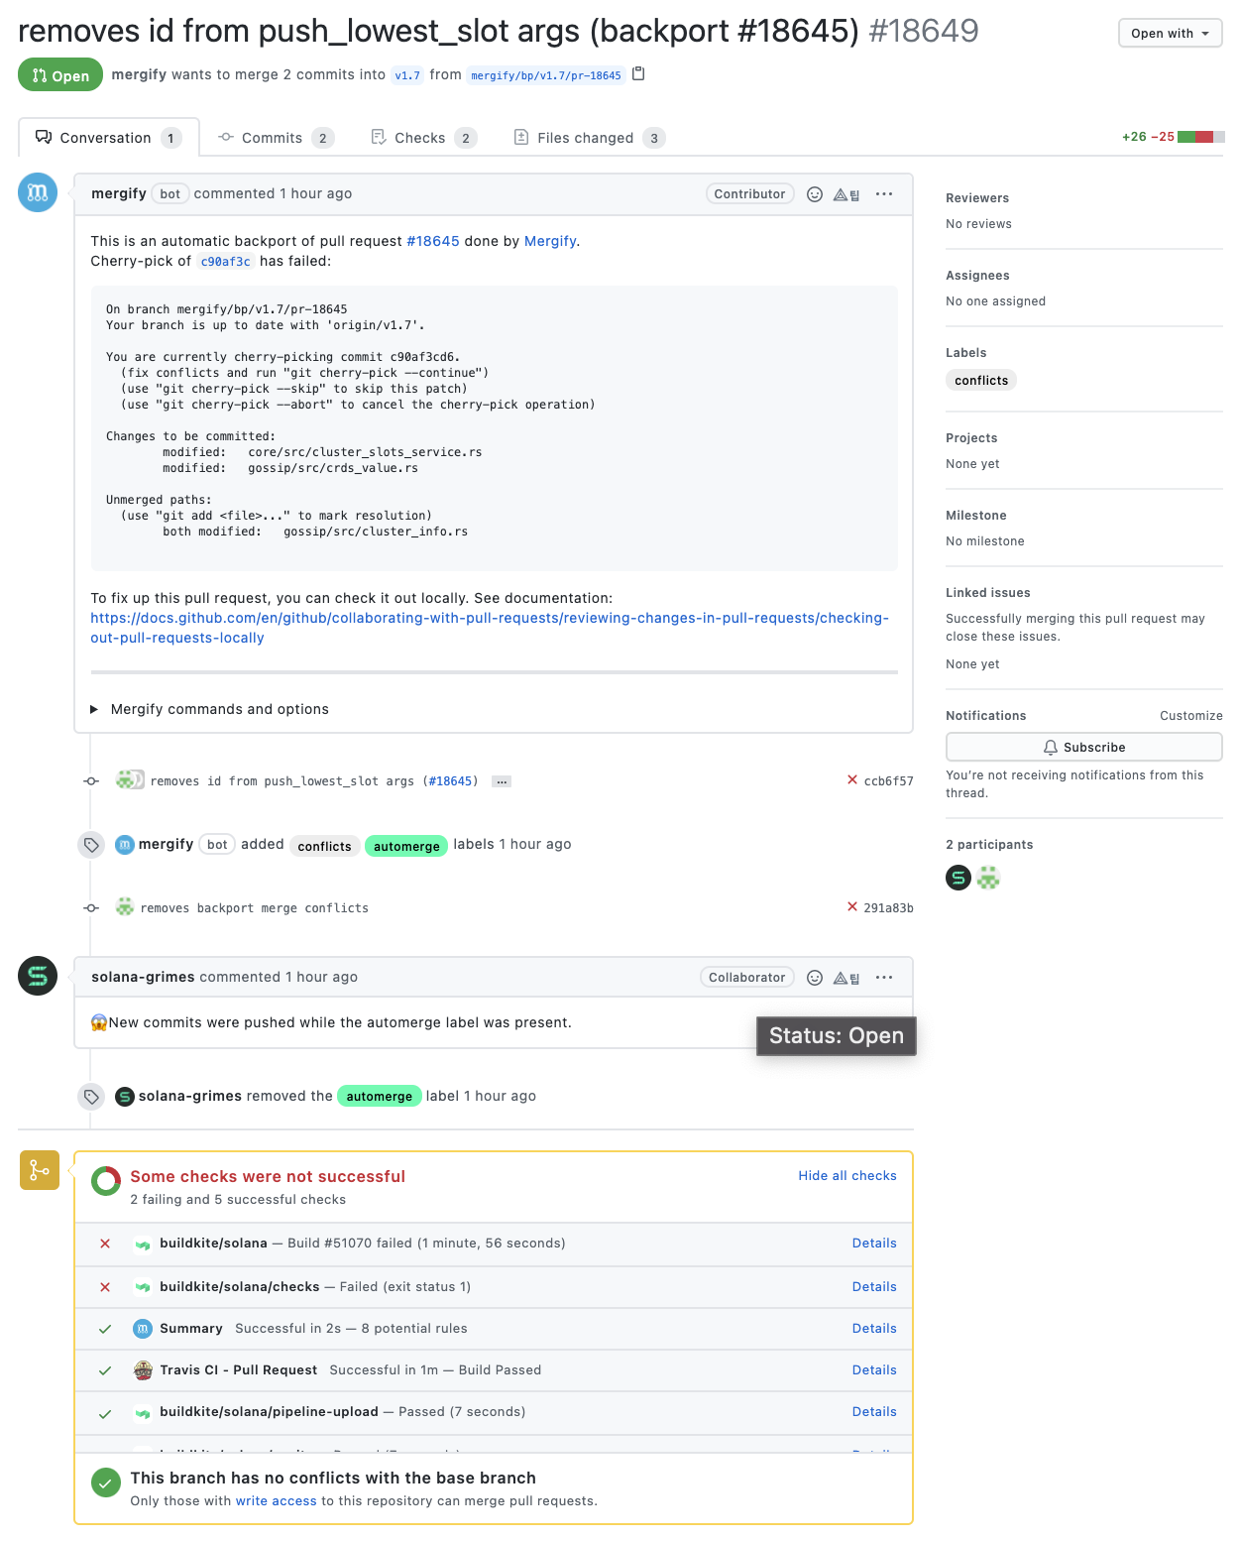Click mergify author name in first comment
The image size is (1239, 1541).
tap(119, 193)
